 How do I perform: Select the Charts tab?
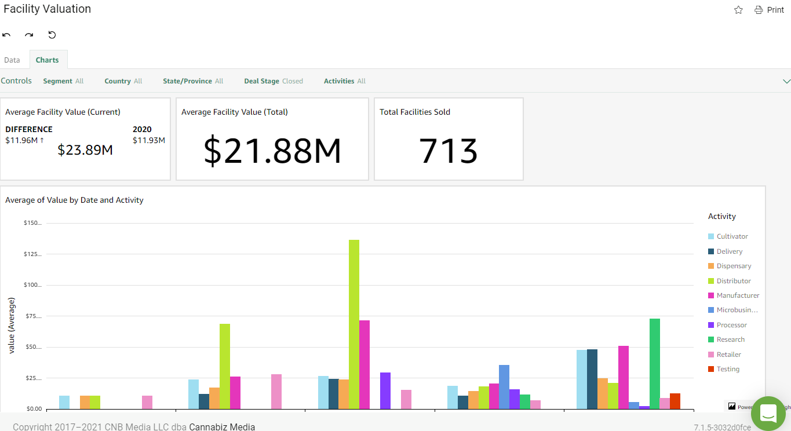coord(48,60)
